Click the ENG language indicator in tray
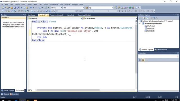The height and width of the screenshot is (101, 180). [x=166, y=100]
